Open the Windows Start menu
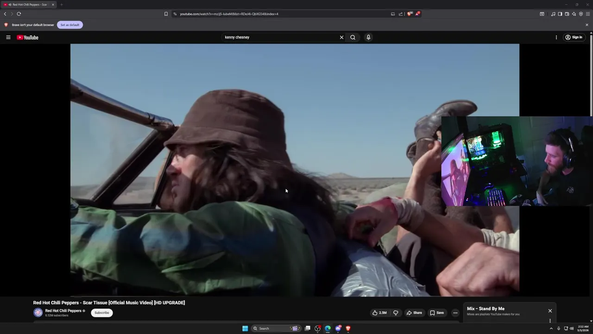 click(x=245, y=328)
